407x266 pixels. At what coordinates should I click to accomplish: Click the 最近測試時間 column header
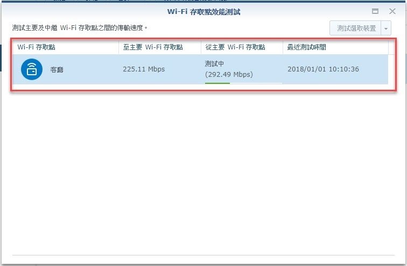[335, 47]
